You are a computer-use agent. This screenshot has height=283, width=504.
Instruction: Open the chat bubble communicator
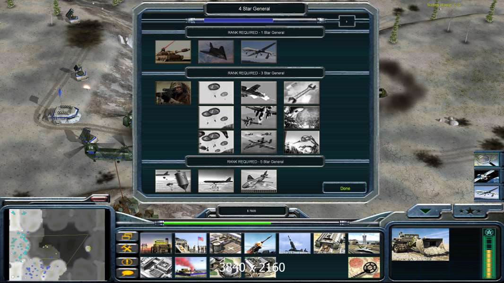pos(127,273)
